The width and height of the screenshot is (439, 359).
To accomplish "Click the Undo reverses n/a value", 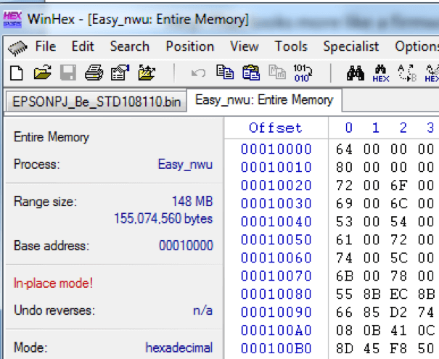I will tap(202, 310).
